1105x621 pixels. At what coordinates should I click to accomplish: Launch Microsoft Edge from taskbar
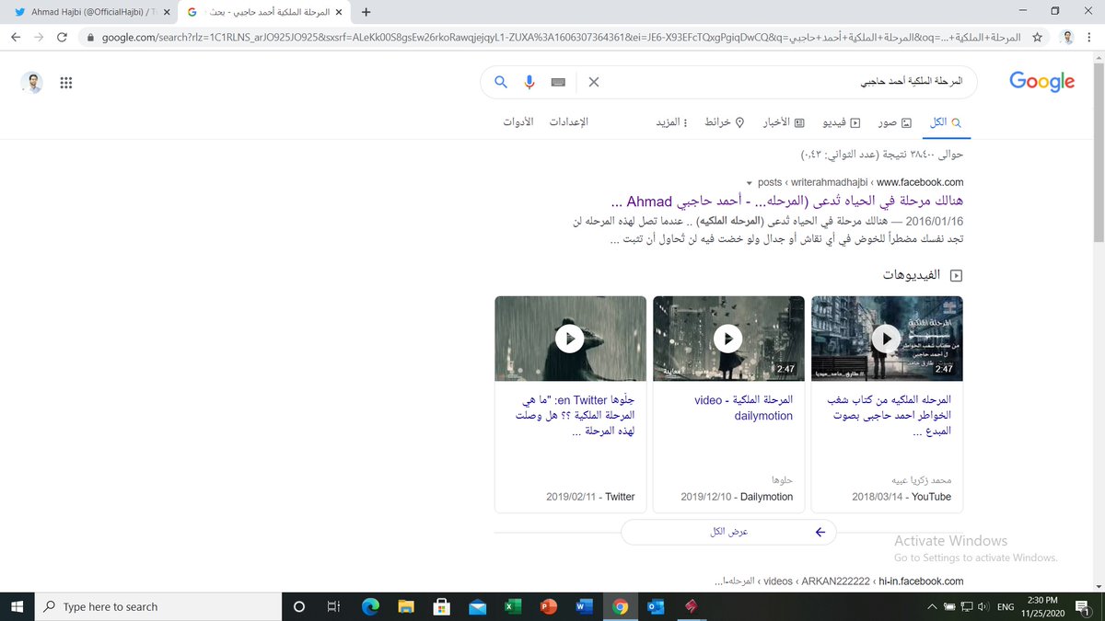[370, 606]
